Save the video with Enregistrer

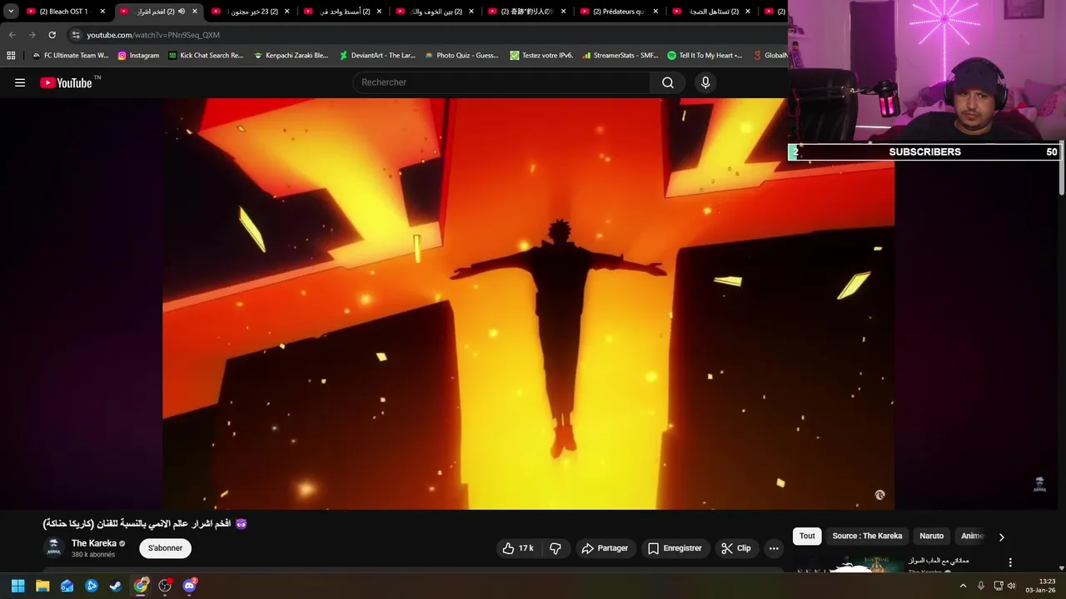675,548
